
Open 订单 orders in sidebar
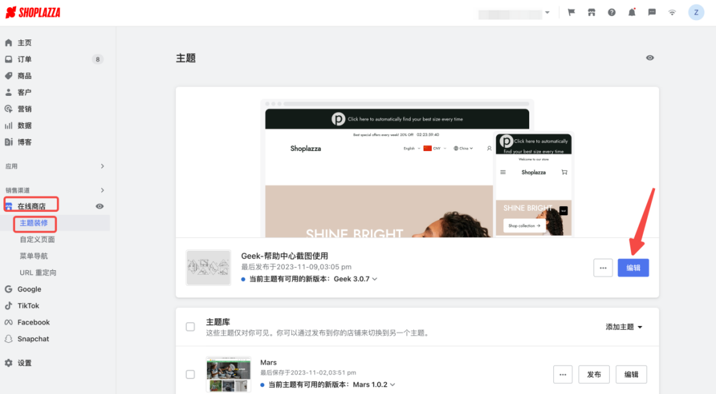click(x=25, y=59)
